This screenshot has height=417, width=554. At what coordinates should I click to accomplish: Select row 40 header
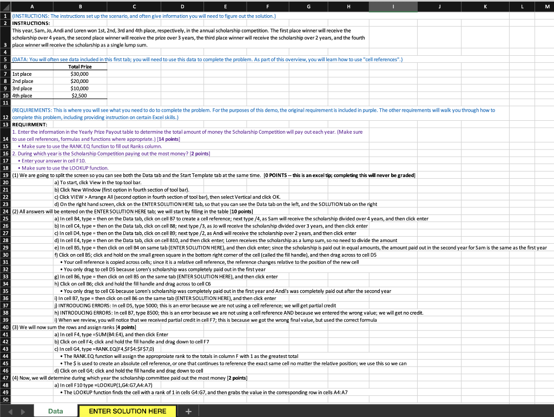tap(5, 327)
